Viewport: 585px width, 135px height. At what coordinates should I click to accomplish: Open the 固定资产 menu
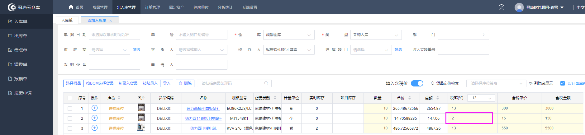click(x=177, y=7)
